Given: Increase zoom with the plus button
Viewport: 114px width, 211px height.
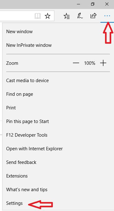Looking at the screenshot, I should (x=103, y=63).
